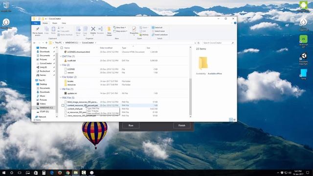Collapse the File folder (2) group
313x176 pixels.
pos(61,77)
